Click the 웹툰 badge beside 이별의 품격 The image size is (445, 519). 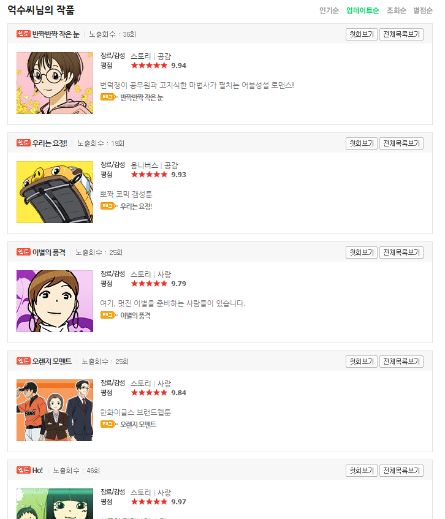tap(23, 252)
